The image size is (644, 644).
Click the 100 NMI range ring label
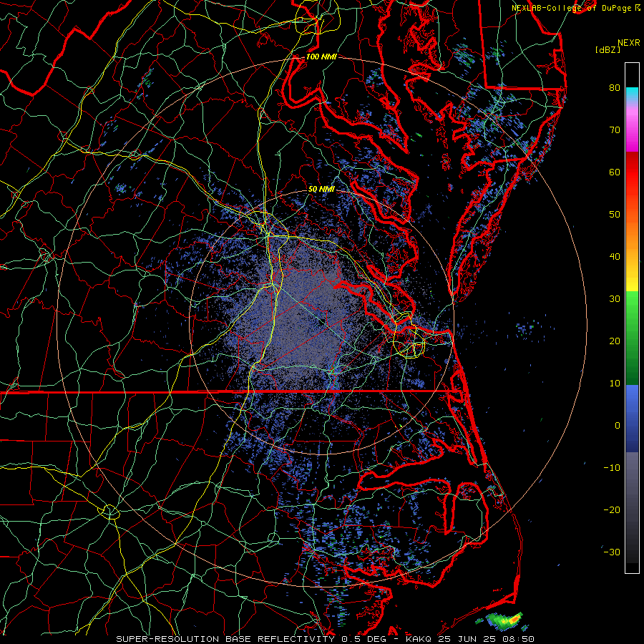(321, 57)
